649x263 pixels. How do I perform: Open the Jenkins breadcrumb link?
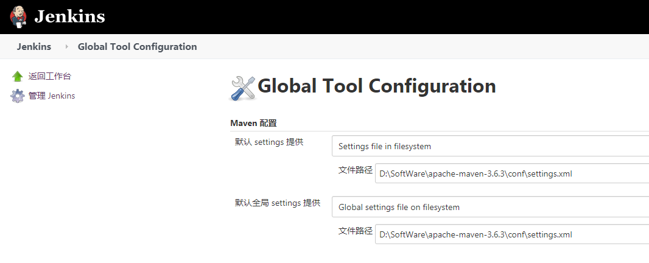click(34, 47)
